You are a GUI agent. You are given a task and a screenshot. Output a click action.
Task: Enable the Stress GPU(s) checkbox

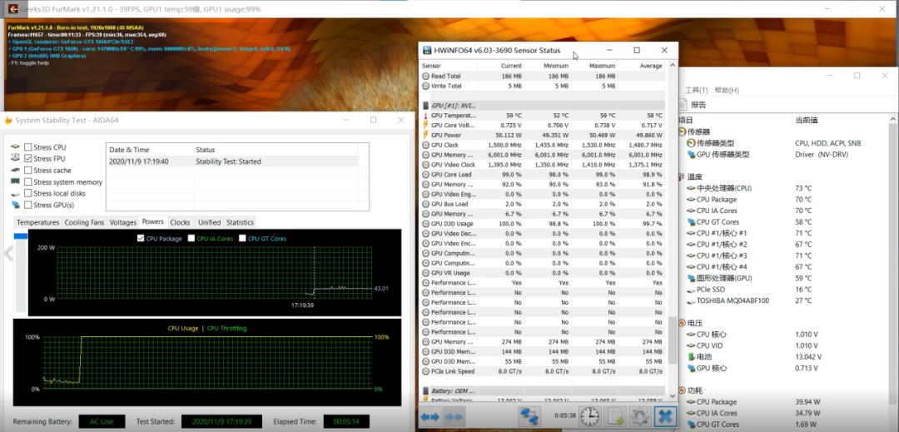coord(27,205)
